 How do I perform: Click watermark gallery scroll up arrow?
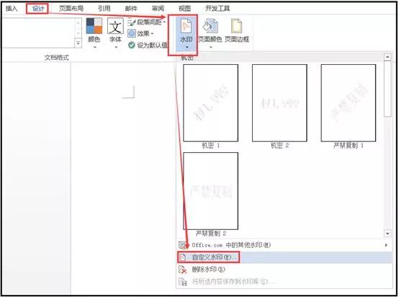pyautogui.click(x=387, y=57)
